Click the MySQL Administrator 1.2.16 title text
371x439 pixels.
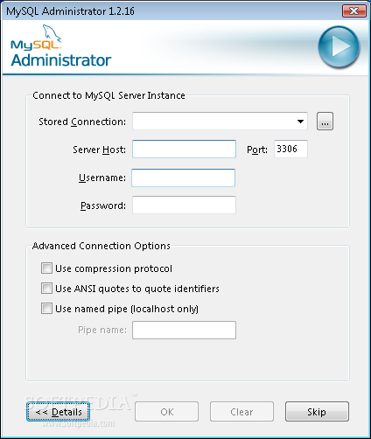(70, 11)
